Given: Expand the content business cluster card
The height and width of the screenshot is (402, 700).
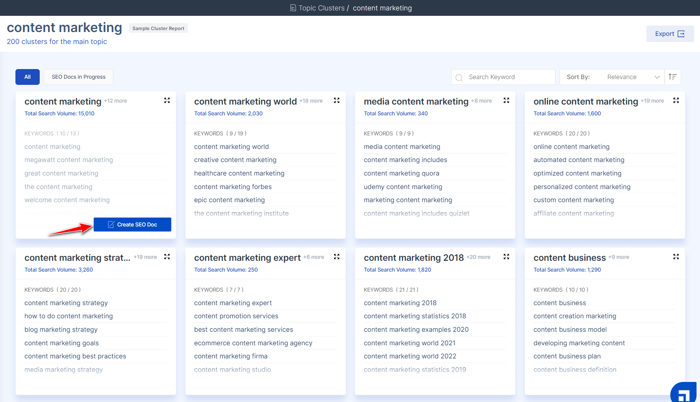Looking at the screenshot, I should [x=676, y=257].
